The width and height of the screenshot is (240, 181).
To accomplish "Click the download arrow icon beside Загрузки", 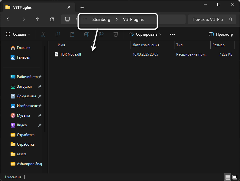I will coord(13,86).
